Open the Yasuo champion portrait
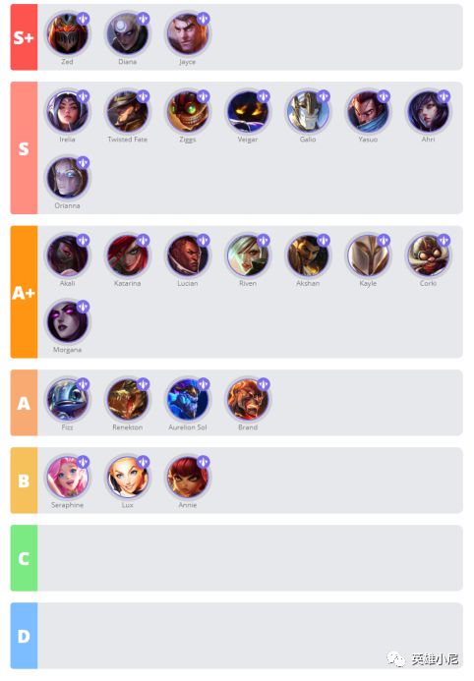The height and width of the screenshot is (681, 474). 368,112
